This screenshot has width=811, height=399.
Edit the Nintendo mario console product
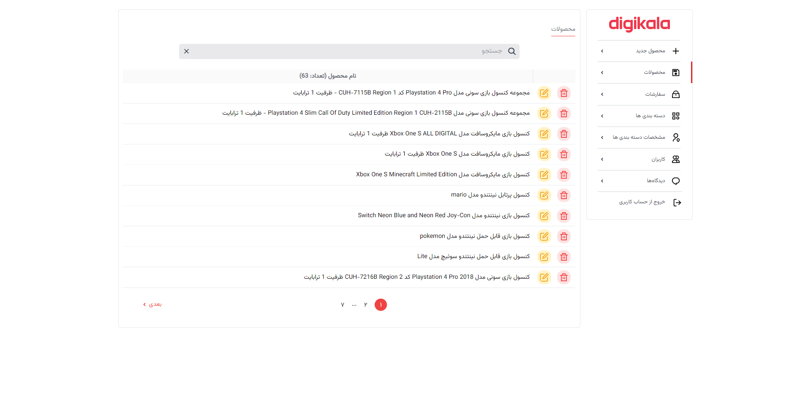544,195
